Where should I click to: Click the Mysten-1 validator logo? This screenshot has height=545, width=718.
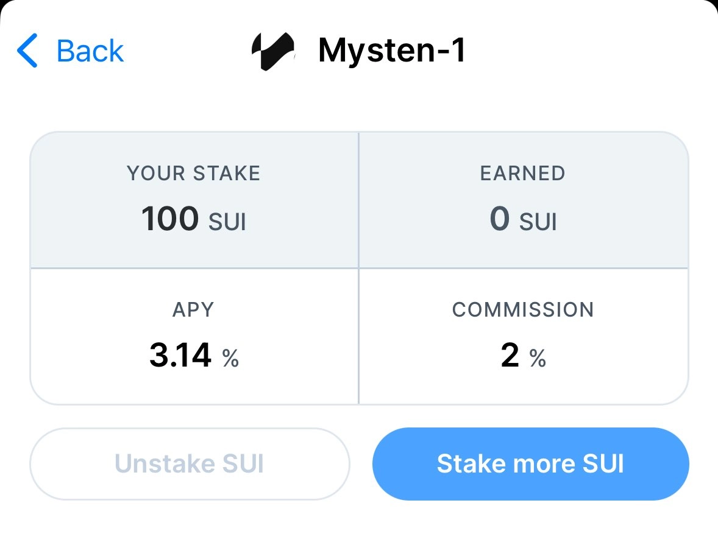click(x=273, y=51)
